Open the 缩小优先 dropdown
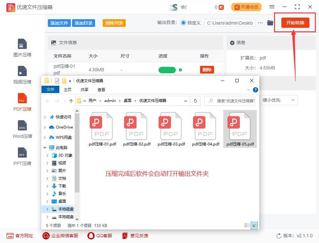The width and height of the screenshot is (319, 243). [x=278, y=100]
